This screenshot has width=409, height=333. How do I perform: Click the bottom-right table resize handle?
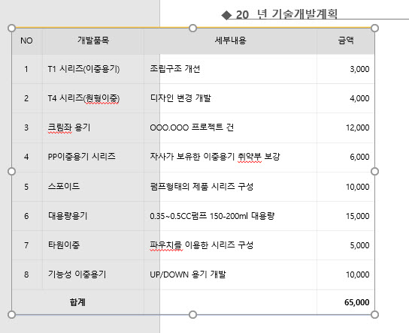pos(374,315)
